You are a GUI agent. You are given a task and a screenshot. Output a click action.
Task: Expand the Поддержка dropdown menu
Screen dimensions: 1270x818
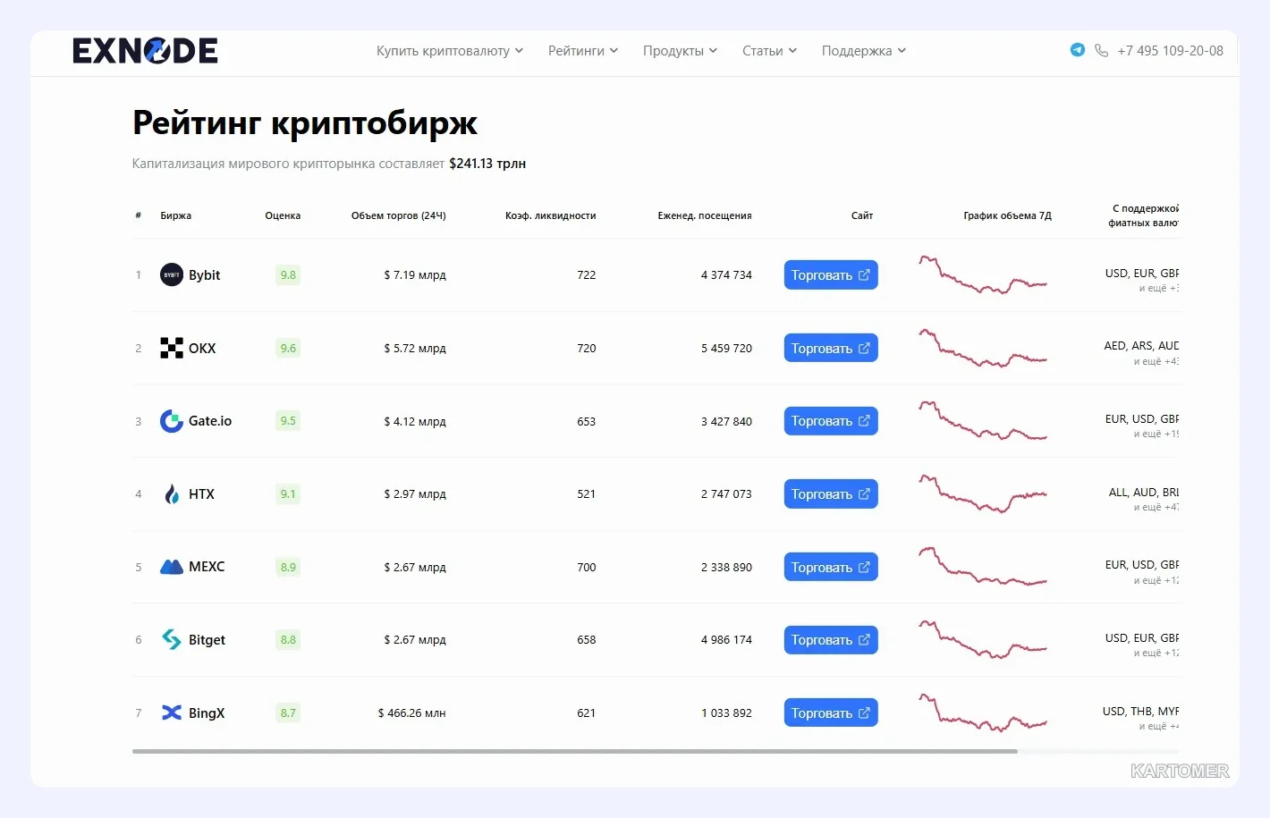(864, 51)
